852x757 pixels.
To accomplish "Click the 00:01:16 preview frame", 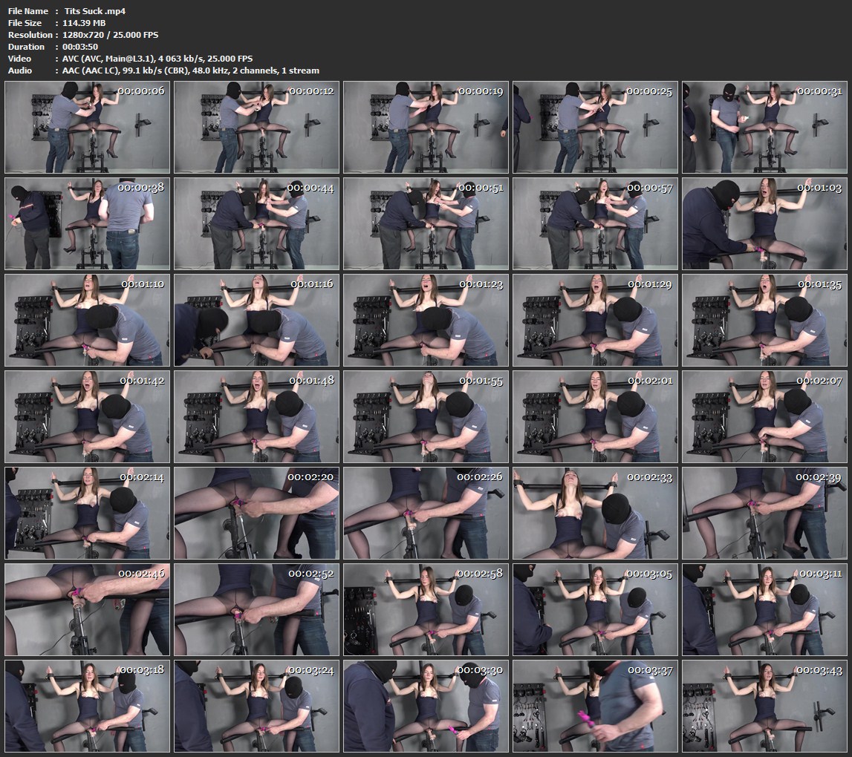I will tap(256, 321).
